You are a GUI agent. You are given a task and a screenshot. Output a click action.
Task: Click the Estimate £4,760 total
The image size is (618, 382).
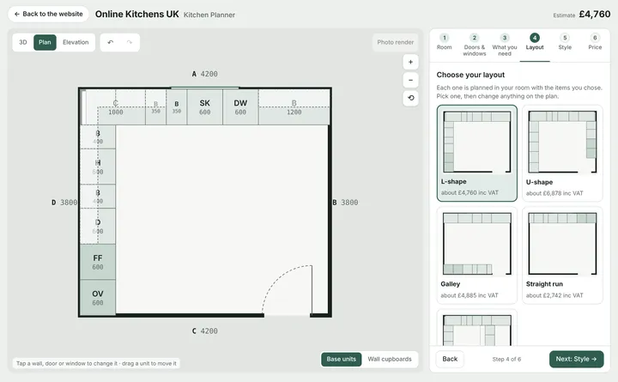click(x=582, y=15)
